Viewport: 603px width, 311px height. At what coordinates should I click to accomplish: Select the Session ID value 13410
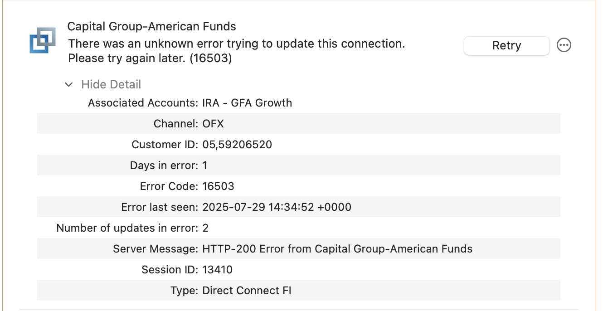(217, 270)
